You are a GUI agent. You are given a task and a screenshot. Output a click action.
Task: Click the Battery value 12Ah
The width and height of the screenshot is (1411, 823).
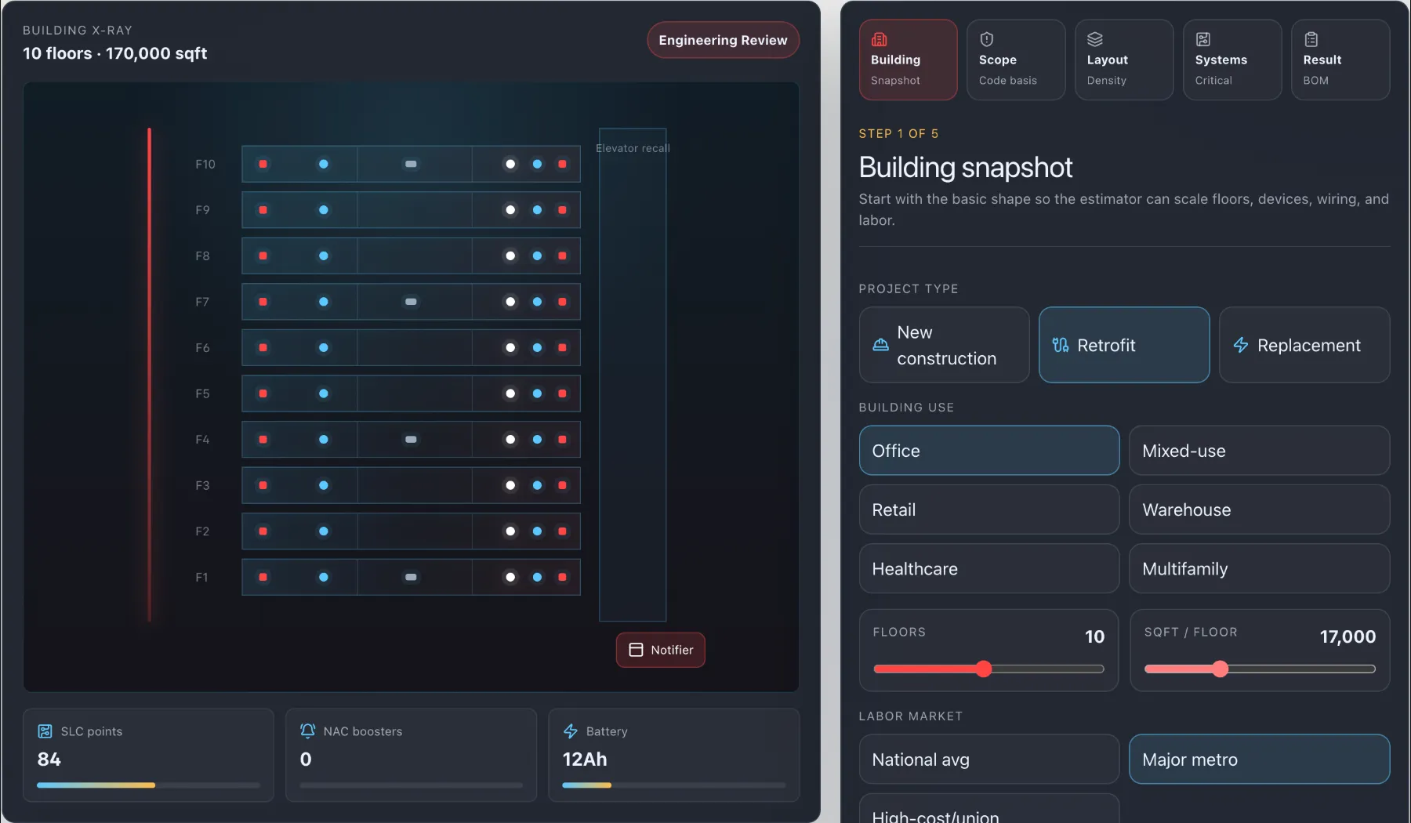(x=585, y=759)
